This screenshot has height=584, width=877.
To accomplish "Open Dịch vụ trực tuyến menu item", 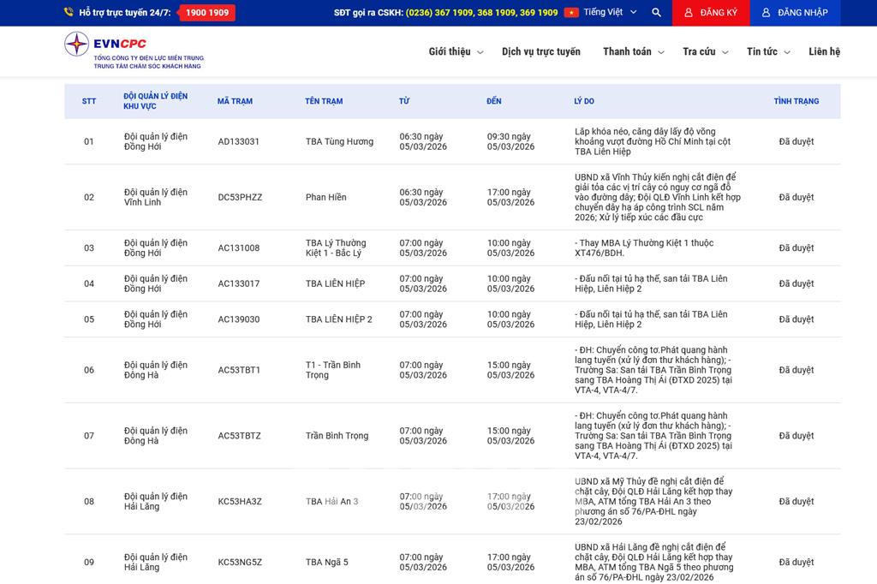I will point(540,51).
